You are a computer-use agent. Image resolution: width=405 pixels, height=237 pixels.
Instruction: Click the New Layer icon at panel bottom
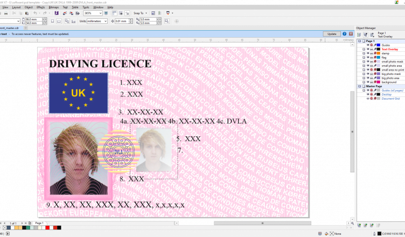tap(359, 225)
